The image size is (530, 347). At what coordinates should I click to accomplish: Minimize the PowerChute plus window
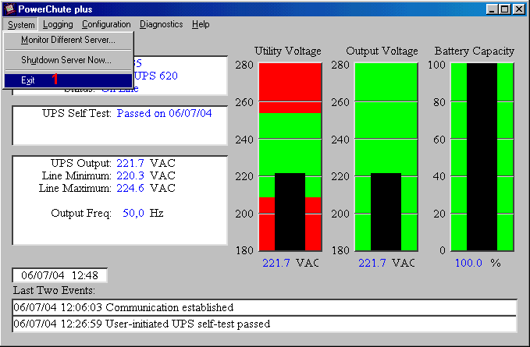pyautogui.click(x=492, y=9)
